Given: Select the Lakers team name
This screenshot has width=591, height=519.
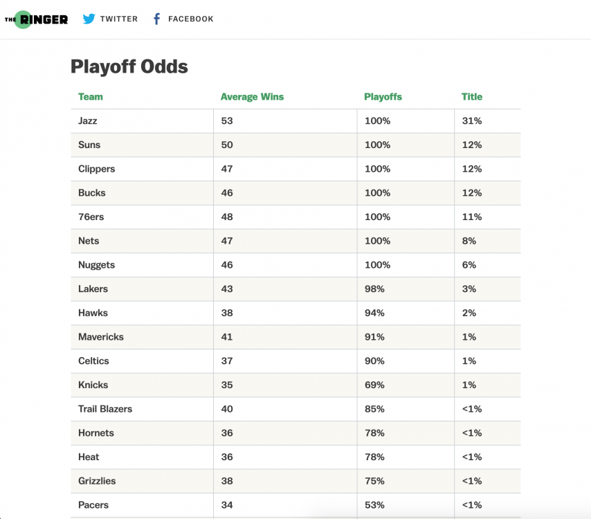Looking at the screenshot, I should point(93,289).
